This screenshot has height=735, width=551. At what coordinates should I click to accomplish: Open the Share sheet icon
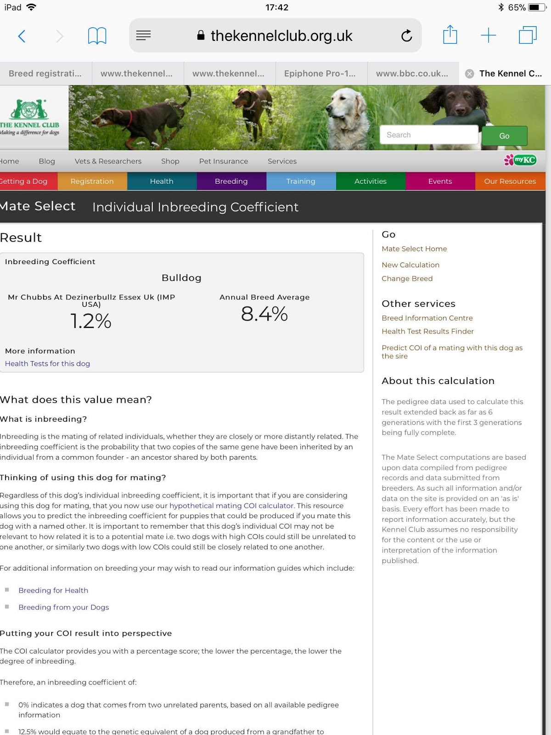[450, 35]
